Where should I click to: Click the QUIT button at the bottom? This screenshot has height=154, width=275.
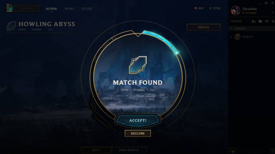[96, 150]
